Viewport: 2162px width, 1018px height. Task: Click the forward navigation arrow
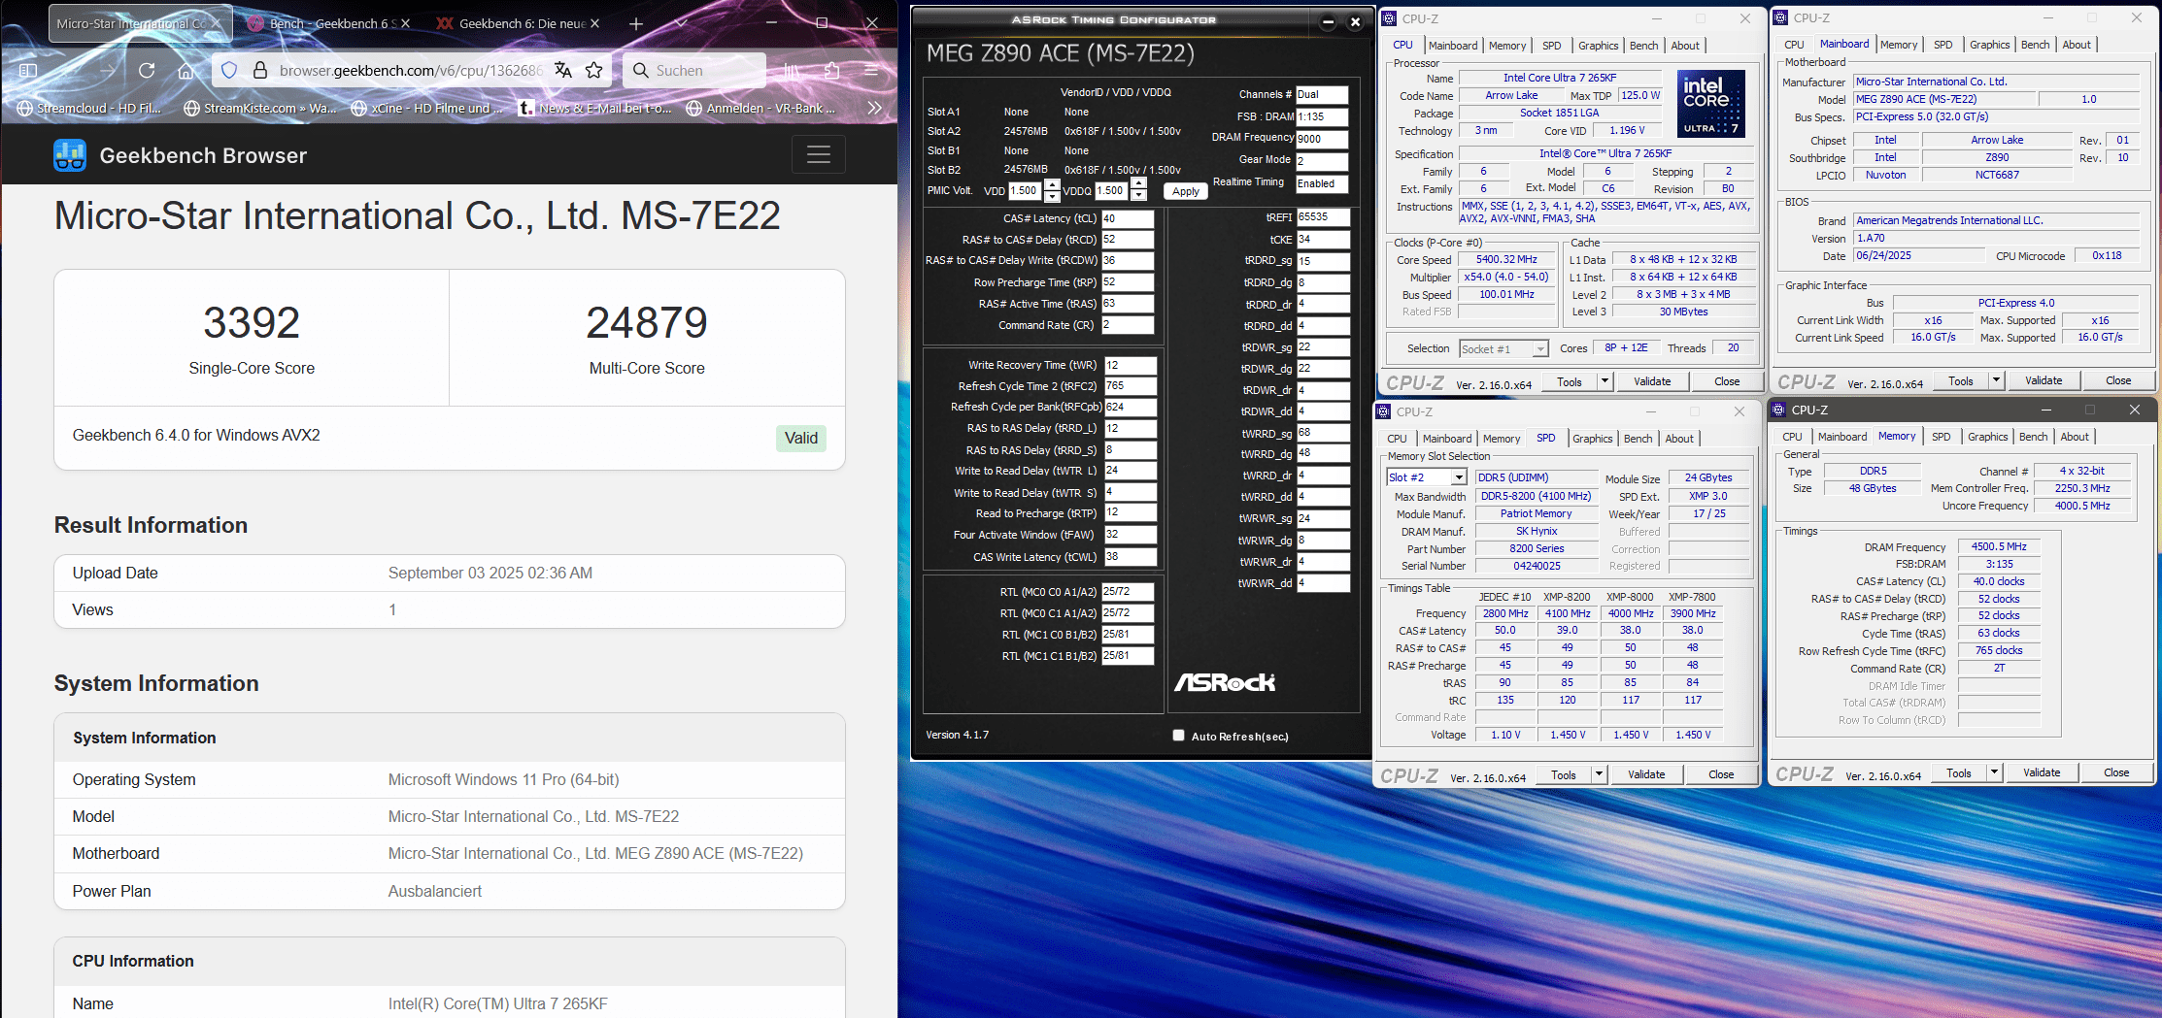point(107,71)
